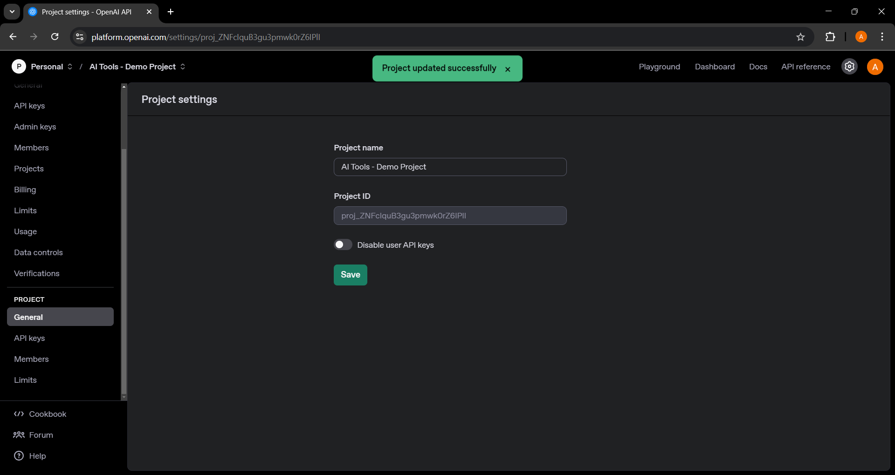Screen dimensions: 895x475
Task: Go to the Playground link
Action: click(659, 67)
